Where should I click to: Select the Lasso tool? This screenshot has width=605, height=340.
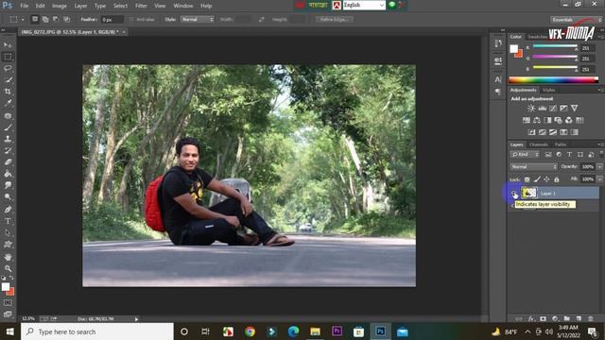(x=8, y=68)
